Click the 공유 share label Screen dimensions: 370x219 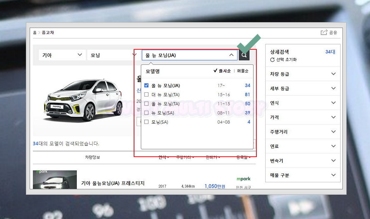coord(333,33)
